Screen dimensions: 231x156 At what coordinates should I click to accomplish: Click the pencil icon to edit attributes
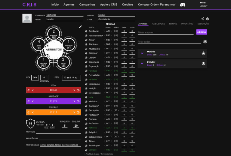point(80,27)
